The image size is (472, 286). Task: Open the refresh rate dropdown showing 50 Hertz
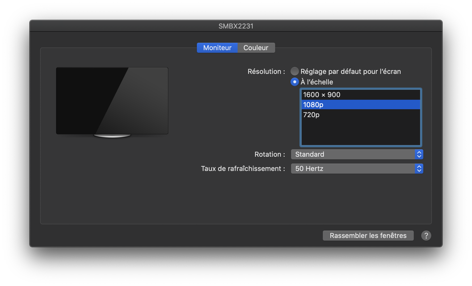pos(357,169)
